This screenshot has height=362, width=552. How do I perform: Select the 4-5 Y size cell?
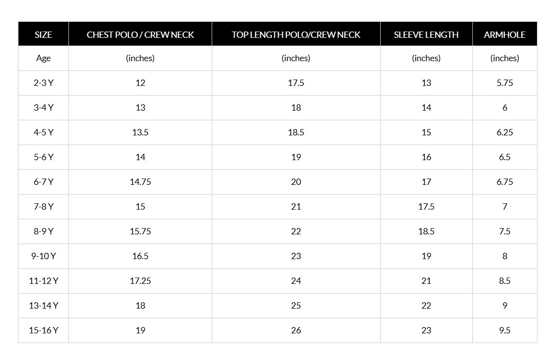pos(43,132)
